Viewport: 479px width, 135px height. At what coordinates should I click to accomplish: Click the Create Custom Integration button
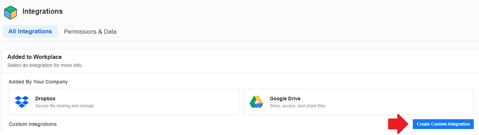(443, 124)
